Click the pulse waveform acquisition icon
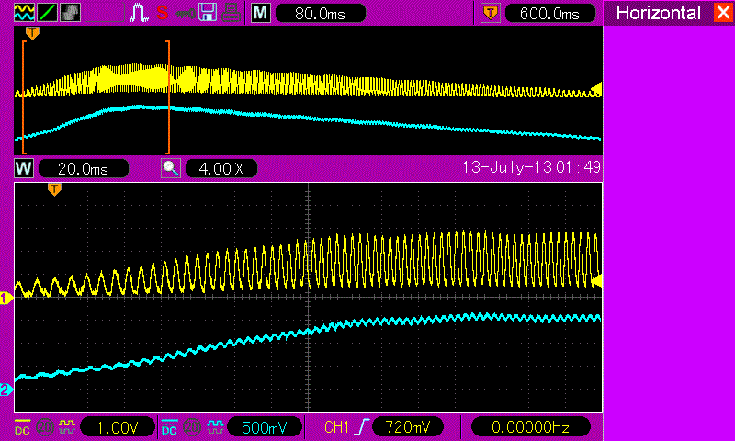Screen dimensions: 735x441 point(139,12)
